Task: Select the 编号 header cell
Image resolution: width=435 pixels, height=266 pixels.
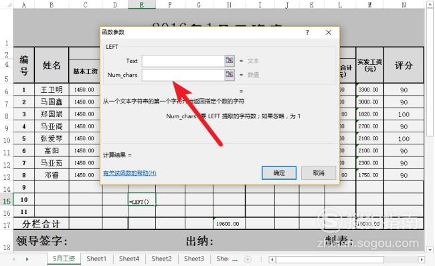Action: click(24, 65)
